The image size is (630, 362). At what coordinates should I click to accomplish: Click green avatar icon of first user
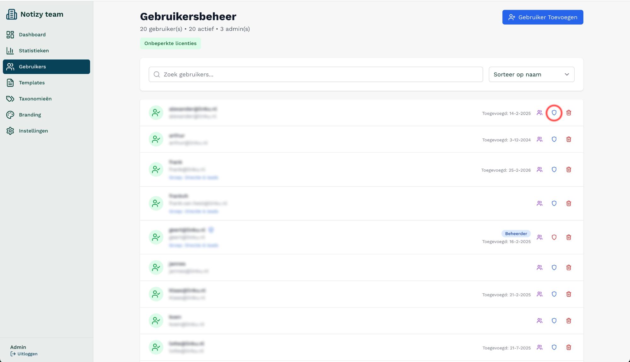(156, 113)
